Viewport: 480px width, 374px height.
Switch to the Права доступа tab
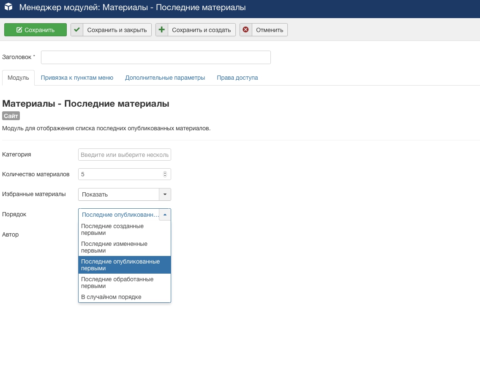coord(237,78)
